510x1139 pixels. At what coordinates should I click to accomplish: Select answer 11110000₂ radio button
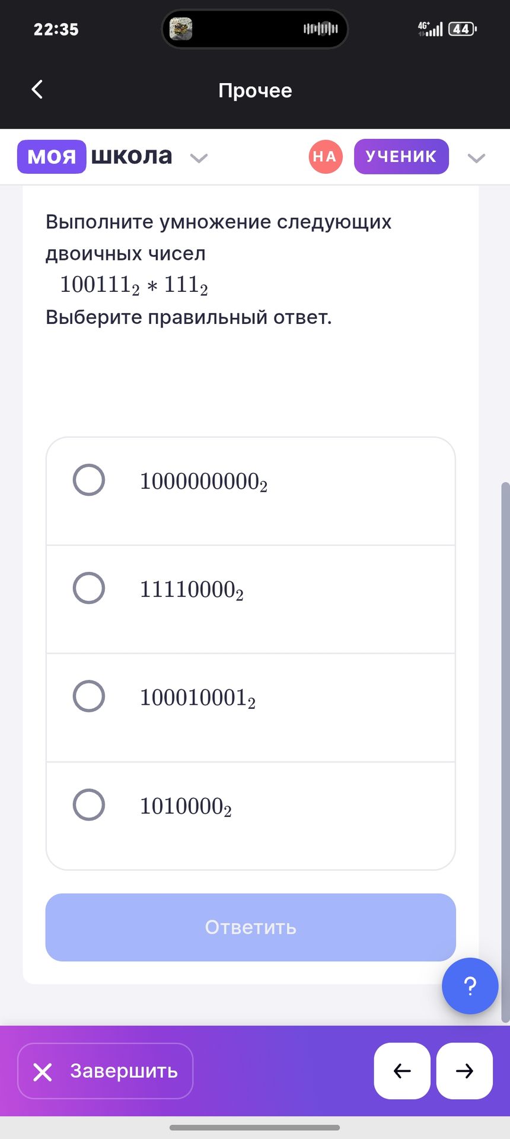click(89, 588)
